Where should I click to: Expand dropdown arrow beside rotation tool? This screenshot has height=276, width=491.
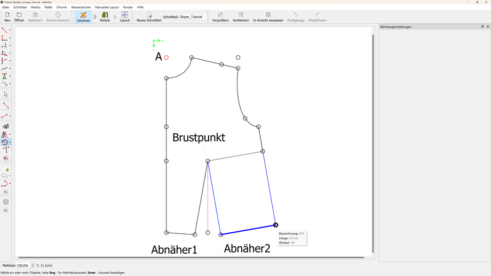[x=10, y=142]
